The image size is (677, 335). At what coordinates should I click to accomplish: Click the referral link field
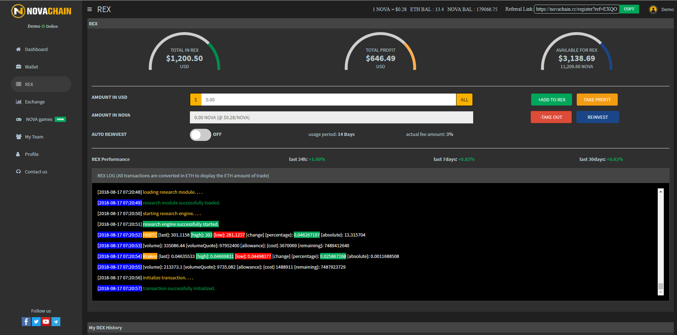(576, 9)
